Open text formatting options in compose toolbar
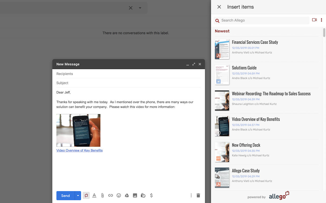The height and width of the screenshot is (203, 326). coord(94,195)
